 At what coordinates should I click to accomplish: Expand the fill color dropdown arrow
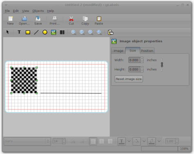tap(144, 141)
